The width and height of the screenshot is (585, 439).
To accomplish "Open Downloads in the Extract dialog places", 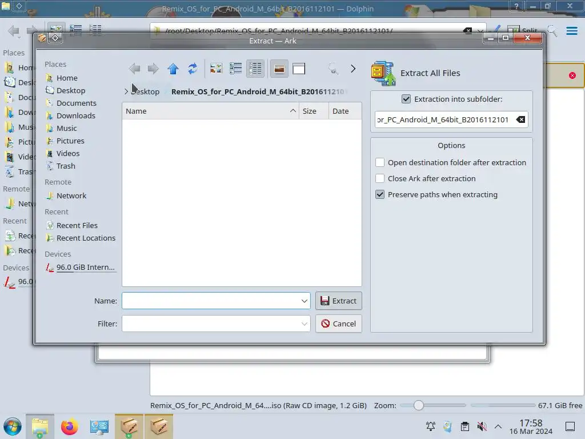I will point(76,115).
